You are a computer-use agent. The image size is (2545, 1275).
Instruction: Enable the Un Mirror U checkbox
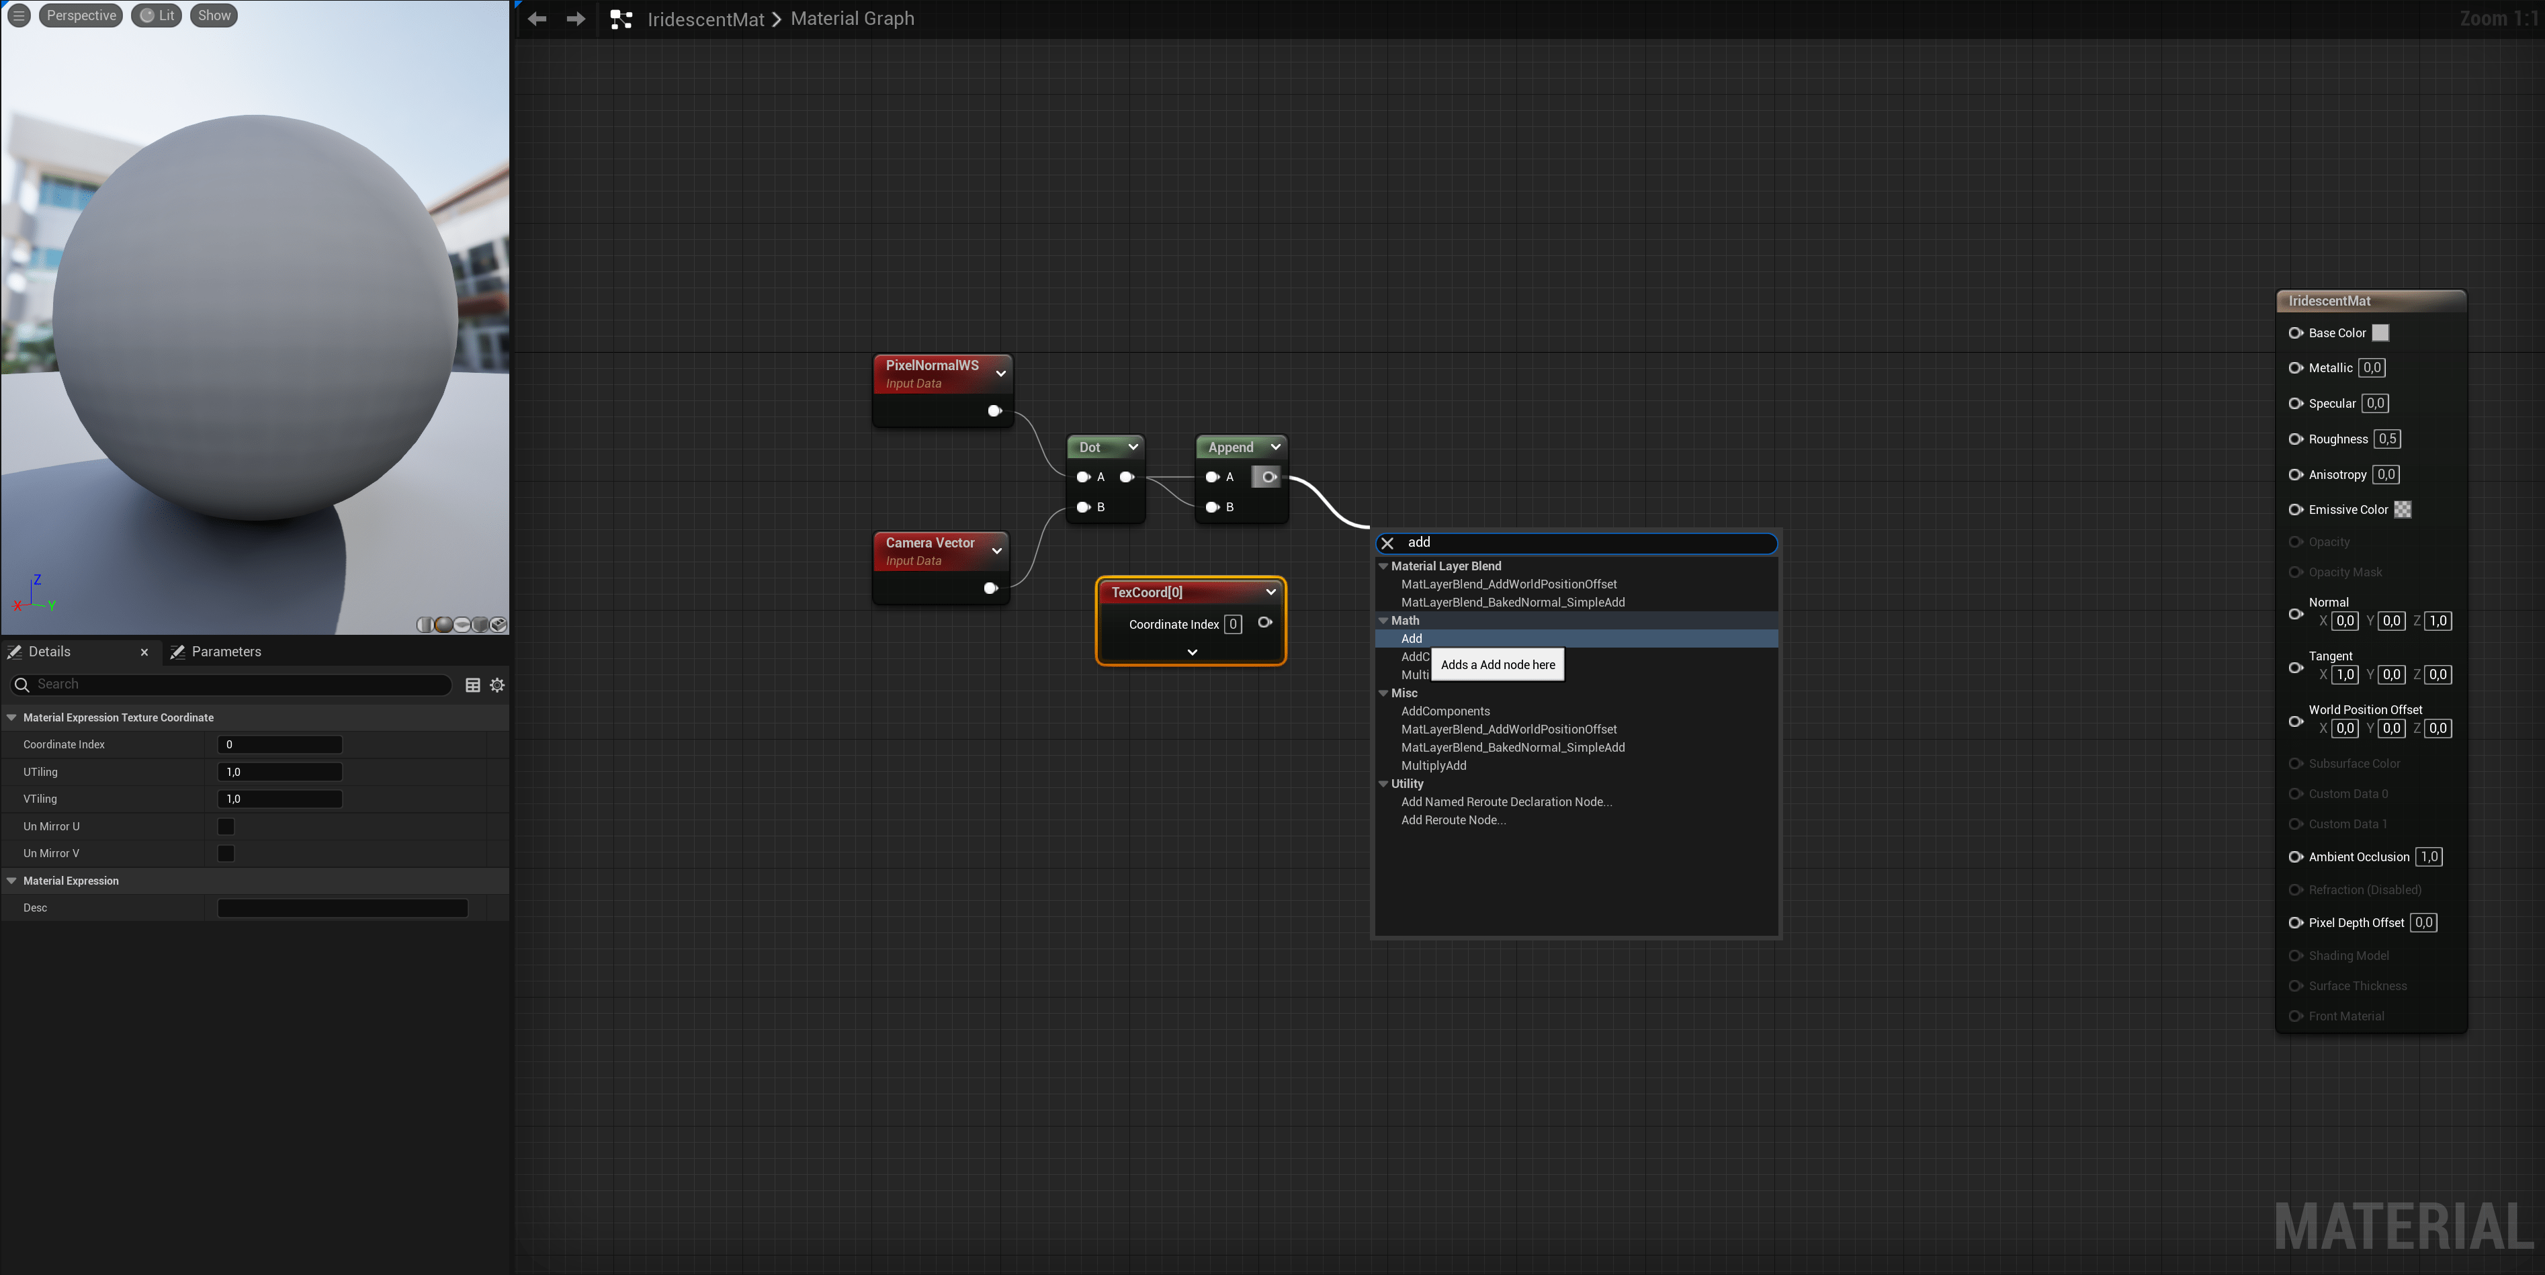point(225,826)
